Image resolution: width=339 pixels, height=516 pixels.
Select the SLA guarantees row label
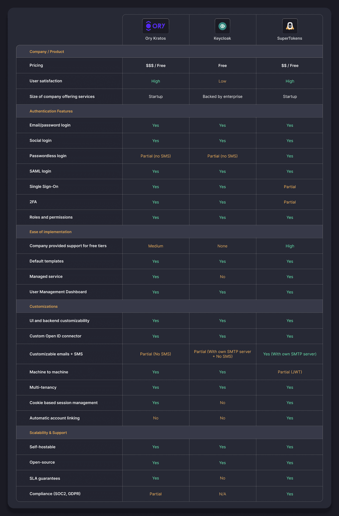tap(45, 478)
